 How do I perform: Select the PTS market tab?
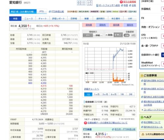tap(42, 12)
